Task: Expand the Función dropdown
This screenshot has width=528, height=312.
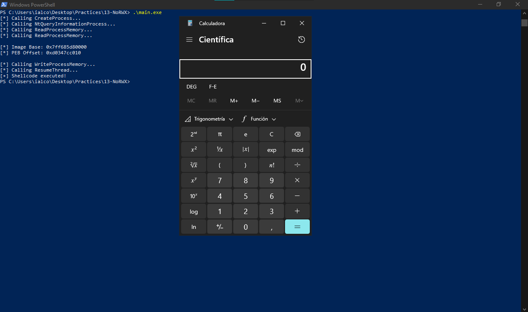Action: click(x=259, y=119)
